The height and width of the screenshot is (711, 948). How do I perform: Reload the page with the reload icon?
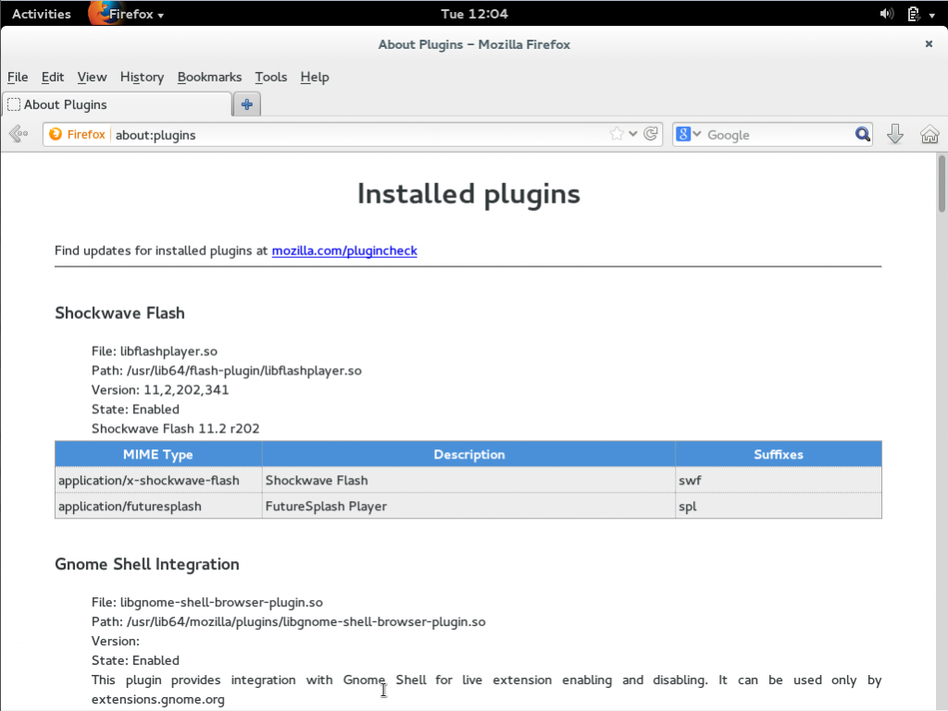pos(649,133)
